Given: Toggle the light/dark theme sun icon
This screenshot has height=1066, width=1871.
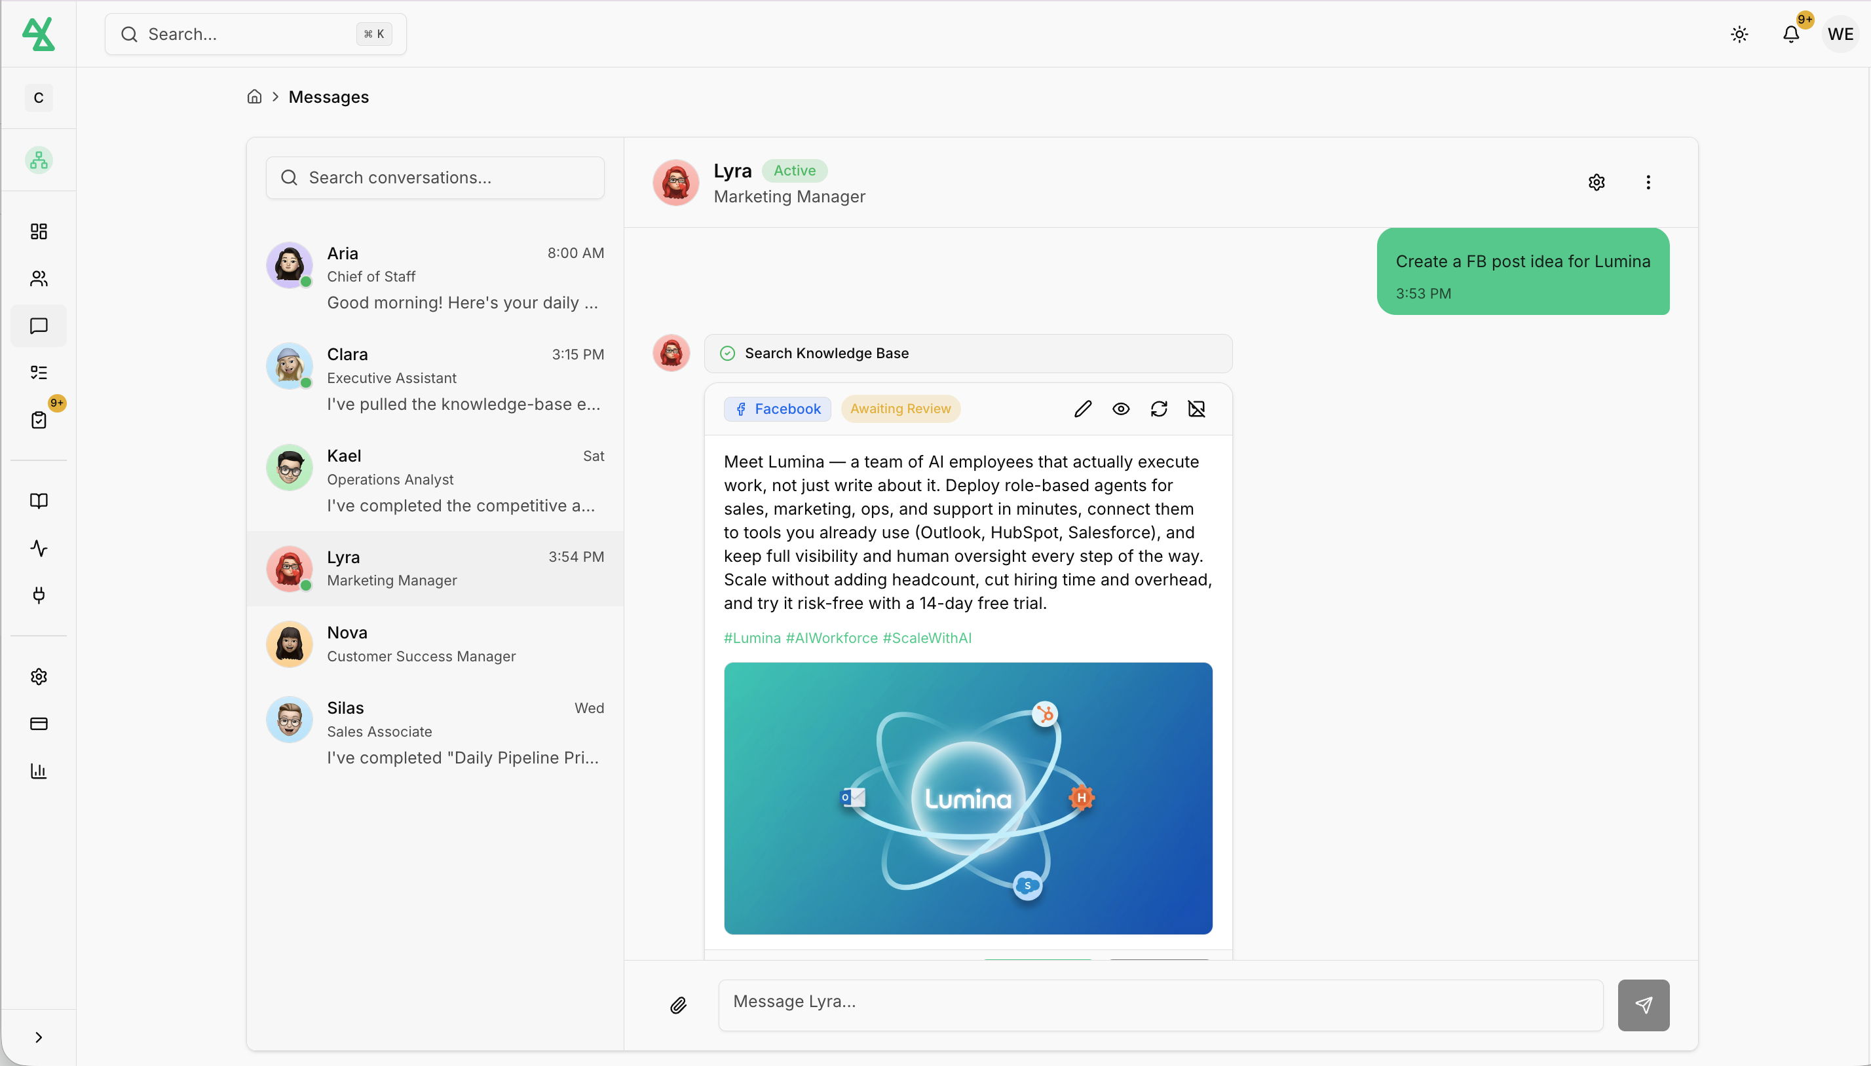Looking at the screenshot, I should pos(1739,35).
